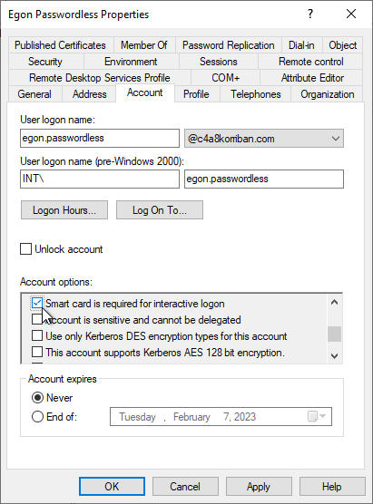
Task: Click the Apply button
Action: click(x=259, y=486)
